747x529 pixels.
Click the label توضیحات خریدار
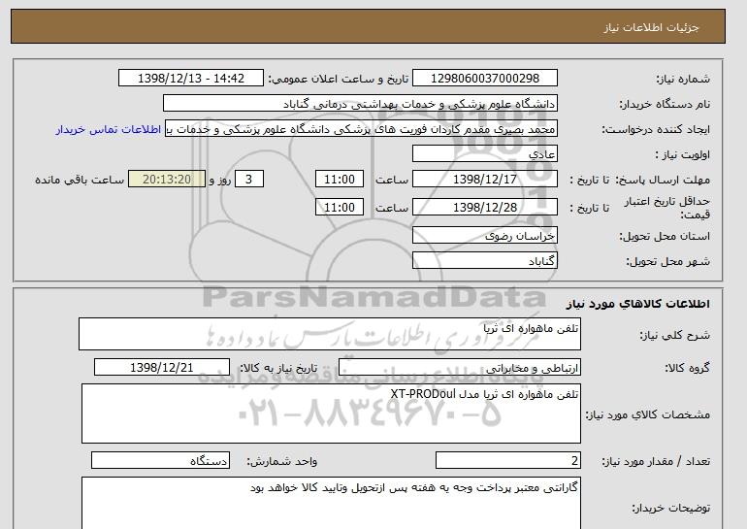[670, 508]
